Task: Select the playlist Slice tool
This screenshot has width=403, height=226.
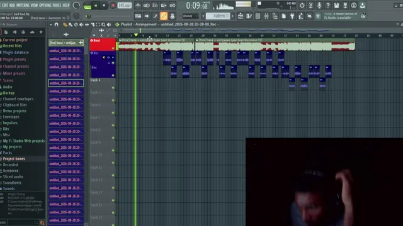Action: point(93,24)
